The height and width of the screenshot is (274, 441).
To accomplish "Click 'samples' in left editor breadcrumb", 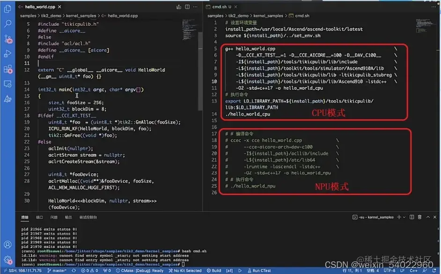I will click(28, 16).
